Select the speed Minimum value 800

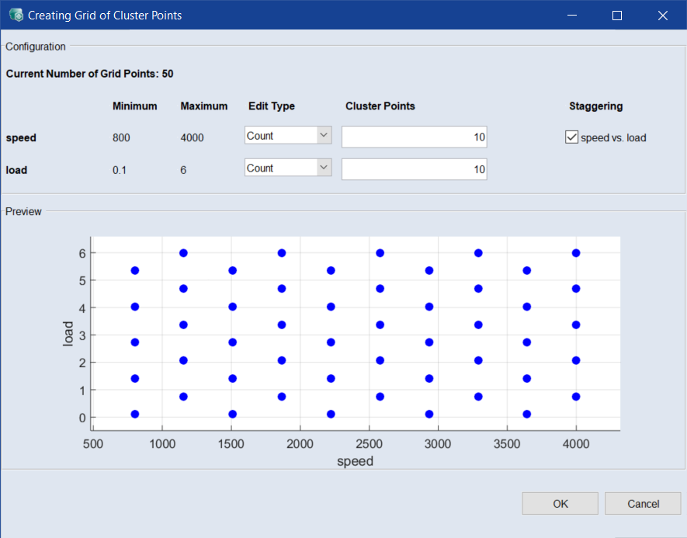[x=121, y=138]
